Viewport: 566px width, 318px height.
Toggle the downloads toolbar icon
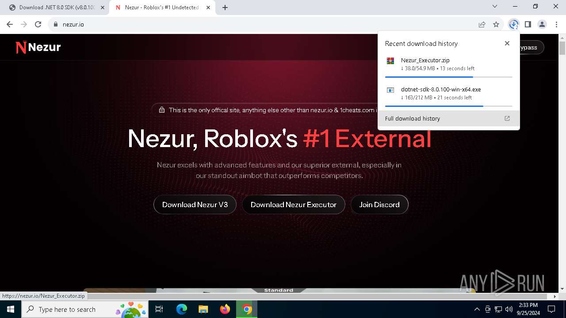(x=513, y=24)
